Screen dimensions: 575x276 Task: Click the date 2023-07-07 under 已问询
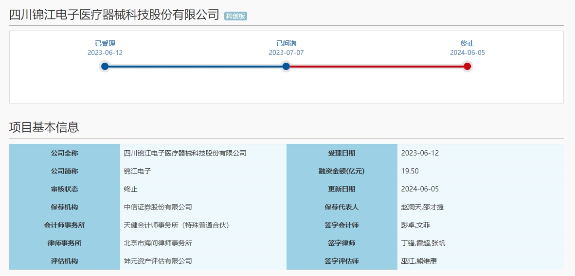(x=287, y=53)
